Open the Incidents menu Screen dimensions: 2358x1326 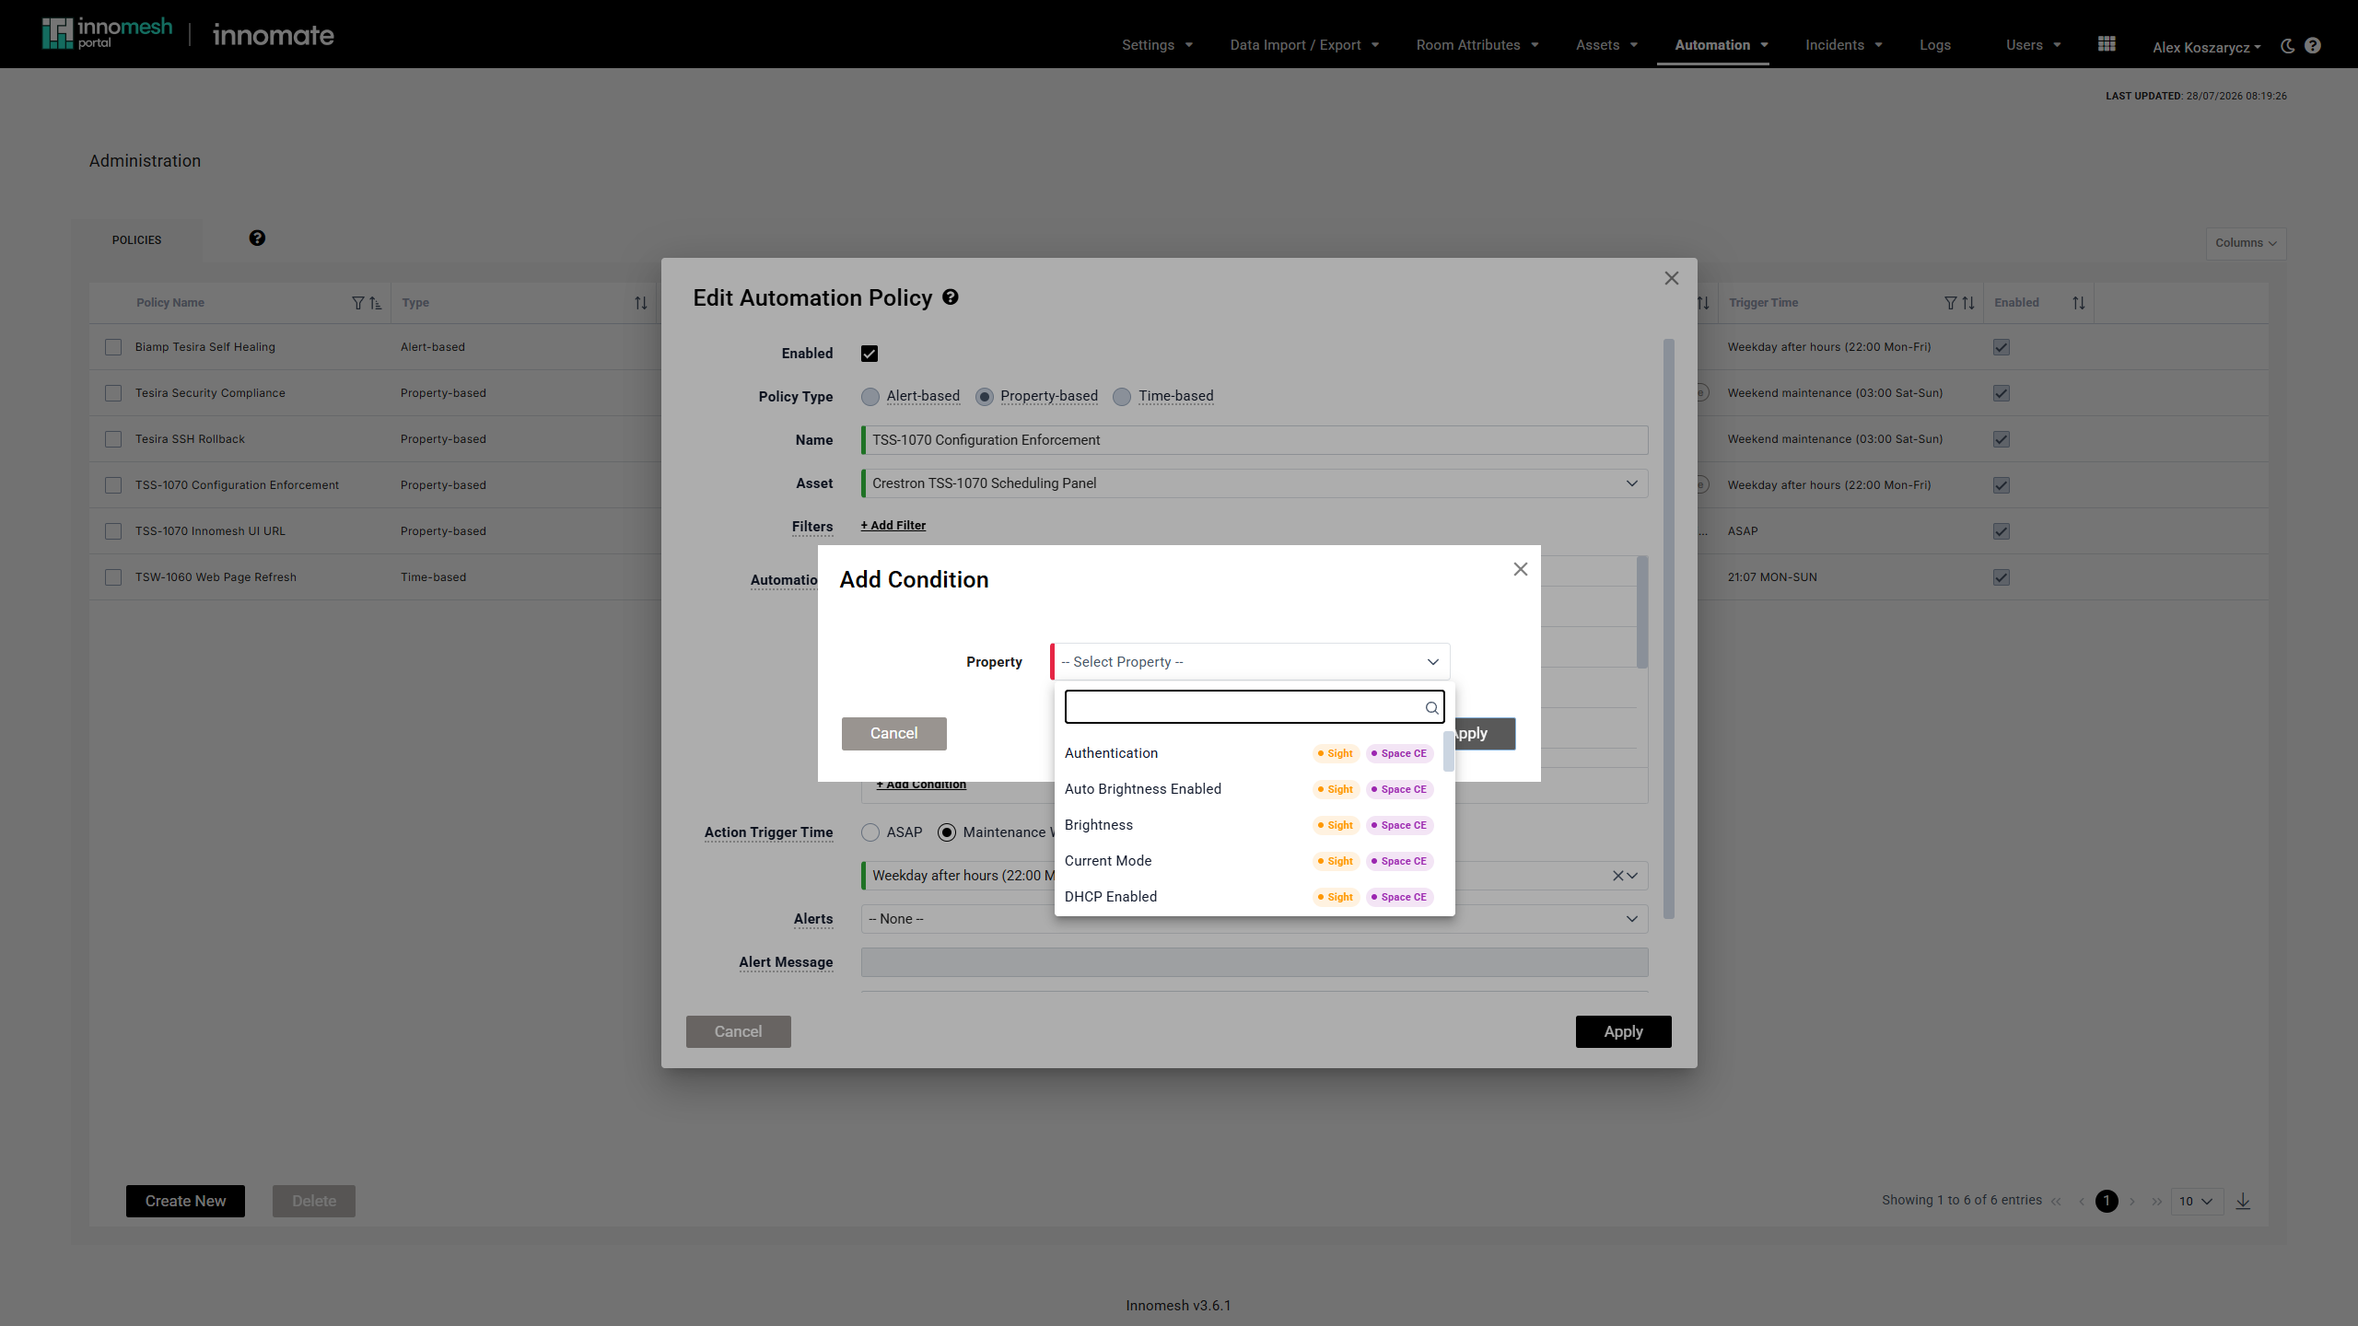click(1843, 45)
